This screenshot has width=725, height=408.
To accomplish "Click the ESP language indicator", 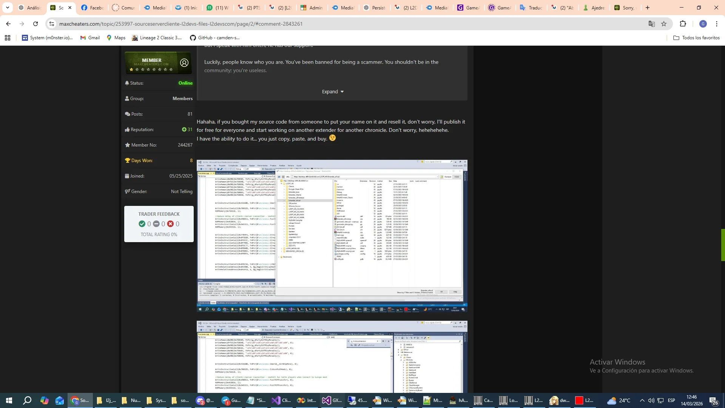I will 671,400.
